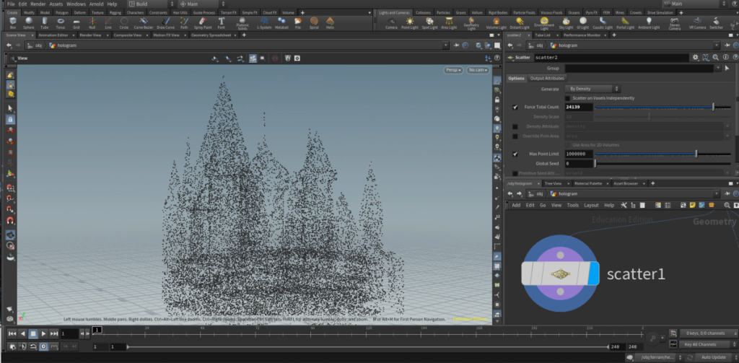
Task: Open the Key All Channels dropdown
Action: tap(709, 344)
